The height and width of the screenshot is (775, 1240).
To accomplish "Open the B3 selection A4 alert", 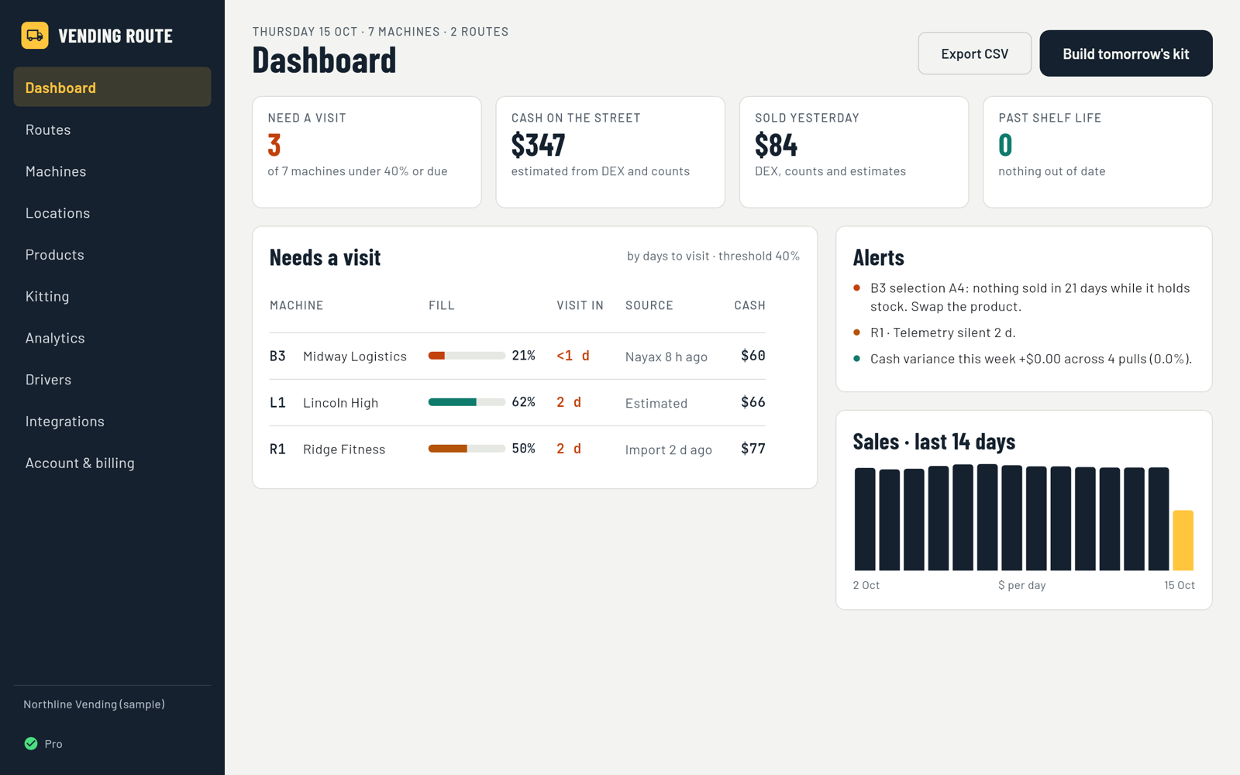I will tap(1023, 297).
